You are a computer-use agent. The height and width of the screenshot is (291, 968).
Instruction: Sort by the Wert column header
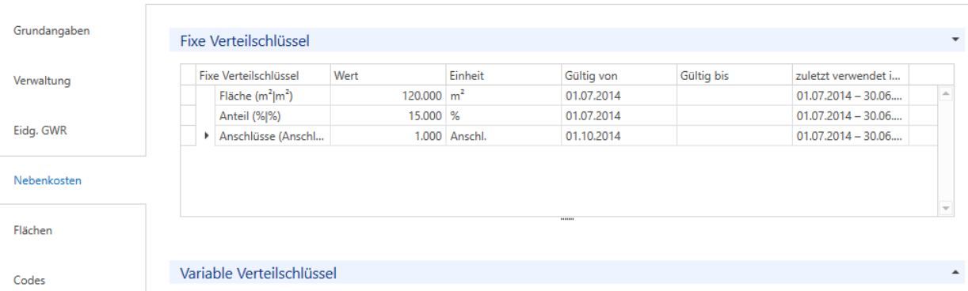click(x=388, y=76)
